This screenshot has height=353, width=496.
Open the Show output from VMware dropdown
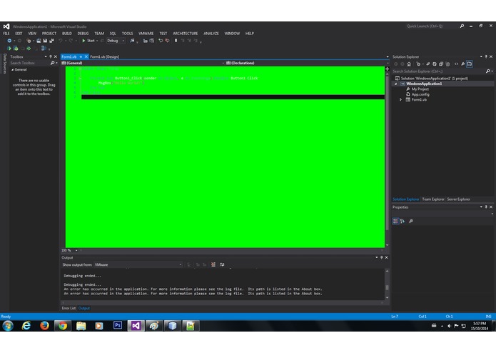[x=138, y=264]
